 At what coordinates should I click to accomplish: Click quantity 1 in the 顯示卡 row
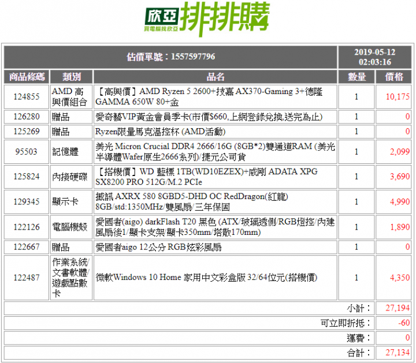click(356, 202)
